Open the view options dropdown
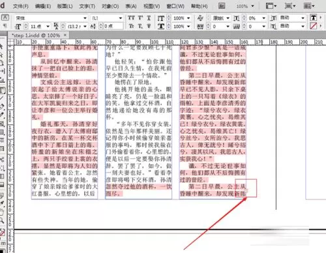 pos(271,6)
